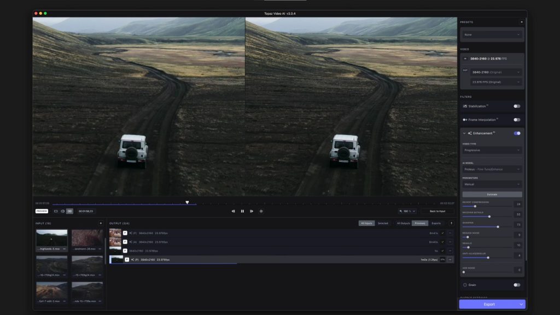Open the Parameters Manual dropdown
Viewport: 560px width, 315px height.
tap(492, 184)
